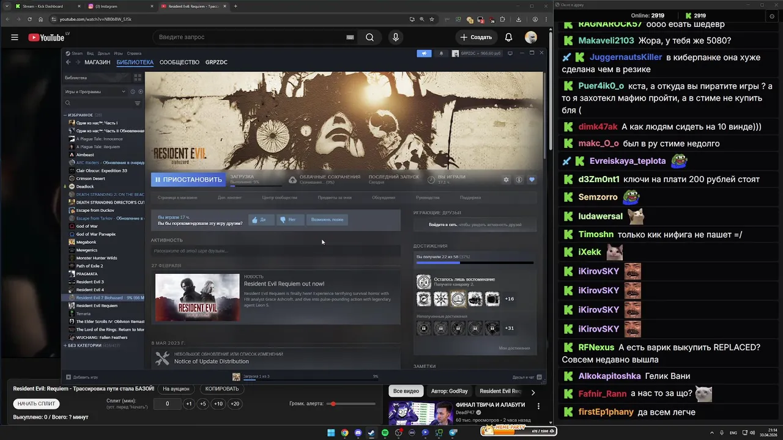Open game info icon next to gear
Screen dimensions: 783x440
[x=519, y=180]
